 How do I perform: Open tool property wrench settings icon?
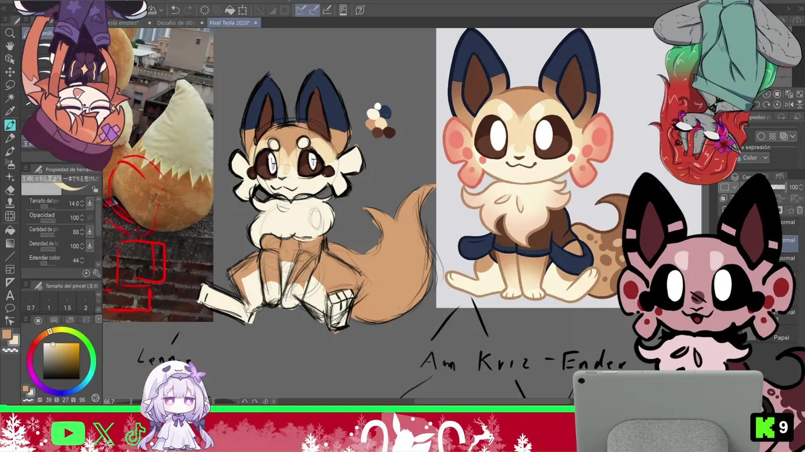(x=96, y=272)
